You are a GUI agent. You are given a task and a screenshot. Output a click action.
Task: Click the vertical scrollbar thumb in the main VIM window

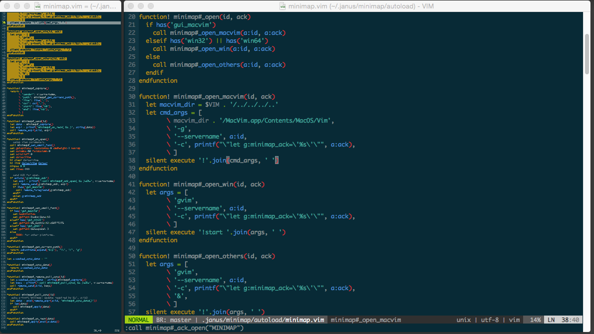tap(587, 54)
